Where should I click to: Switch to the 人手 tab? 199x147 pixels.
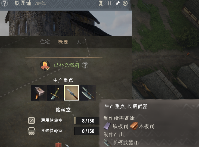pyautogui.click(x=81, y=42)
